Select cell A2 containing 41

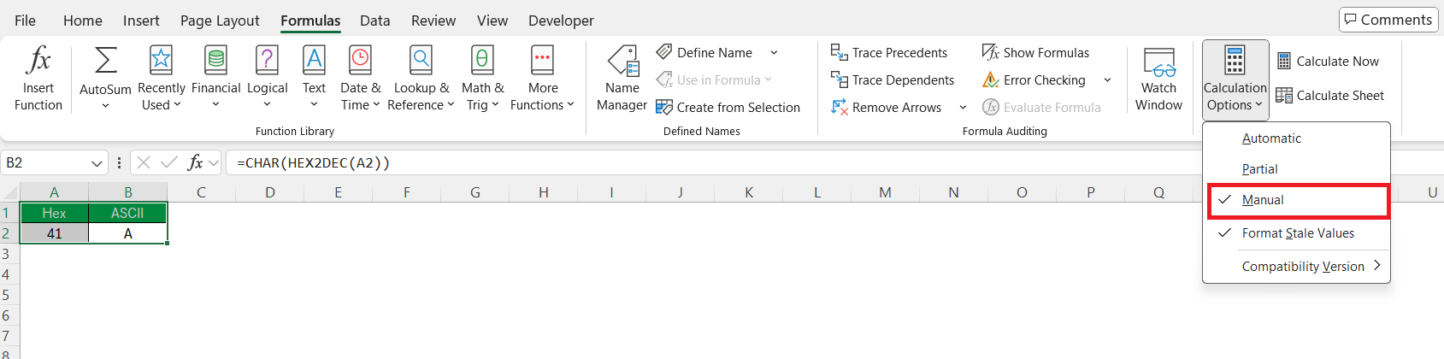54,233
